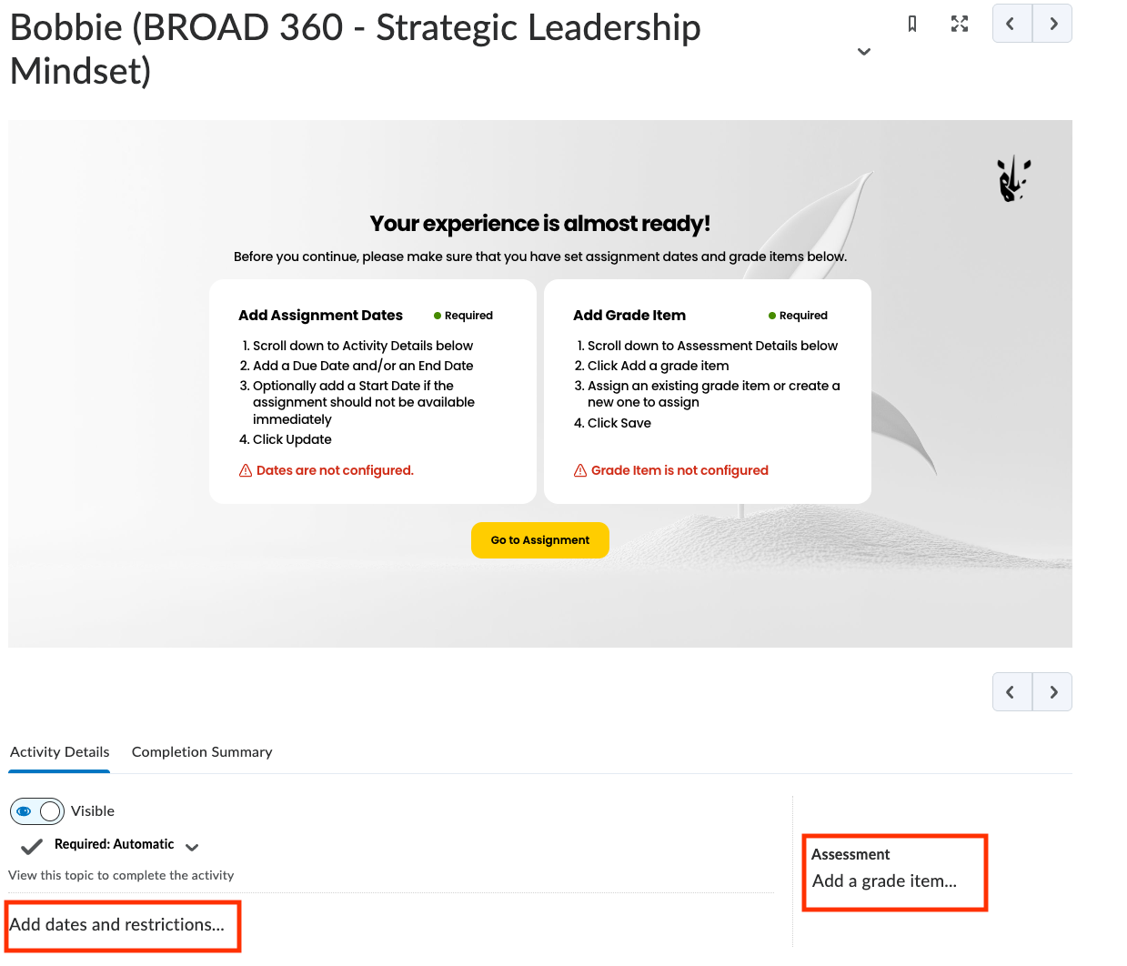Click 'Scroll down to Activity Details below' step

point(363,346)
